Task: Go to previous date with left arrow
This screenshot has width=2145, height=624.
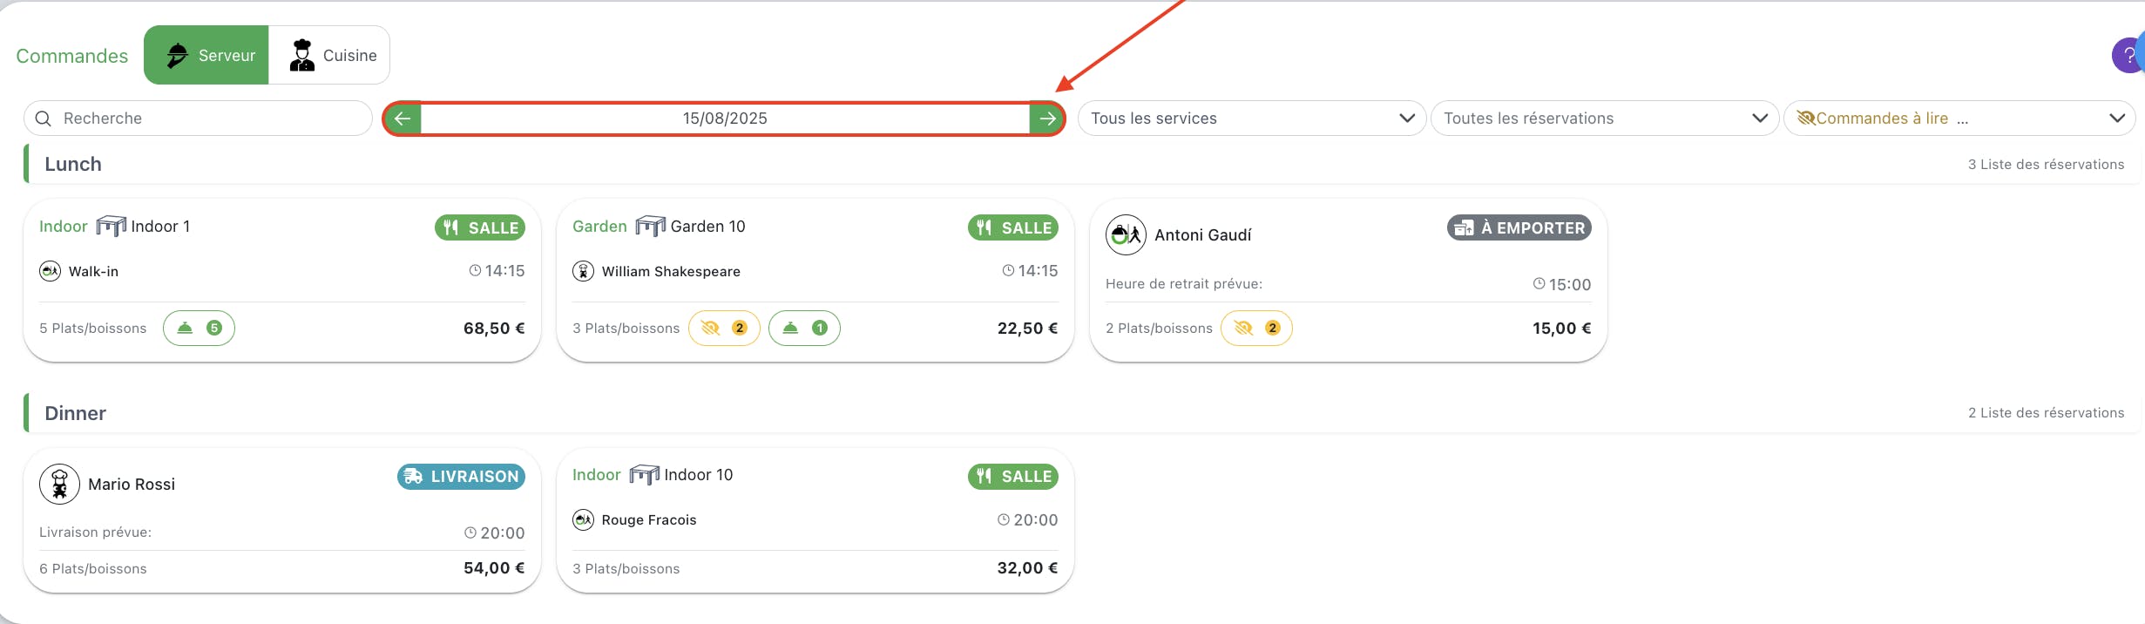Action: coord(403,119)
